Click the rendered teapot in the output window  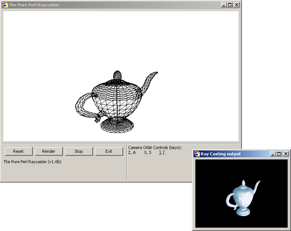coord(243,198)
